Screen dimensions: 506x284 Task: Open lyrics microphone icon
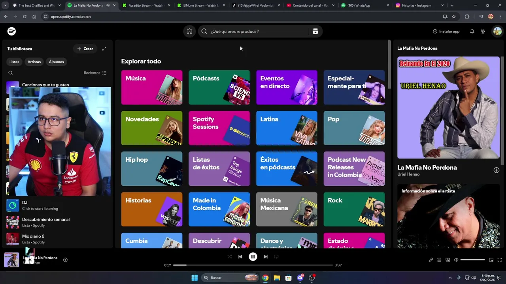pyautogui.click(x=431, y=260)
